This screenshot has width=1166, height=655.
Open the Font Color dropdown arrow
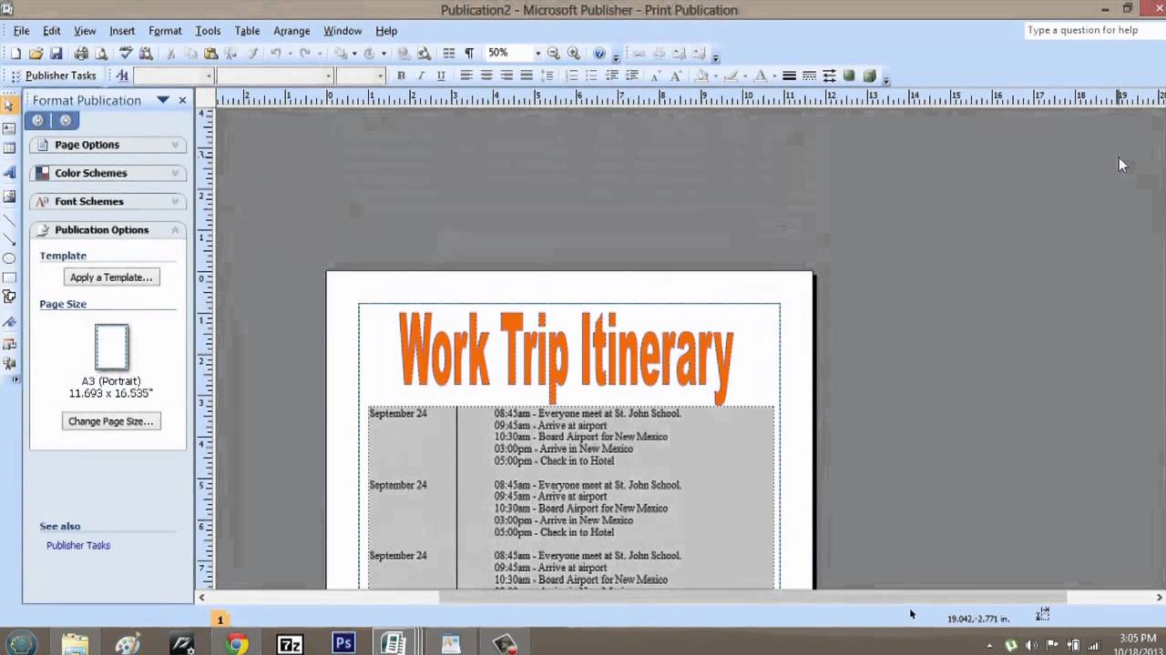[774, 76]
